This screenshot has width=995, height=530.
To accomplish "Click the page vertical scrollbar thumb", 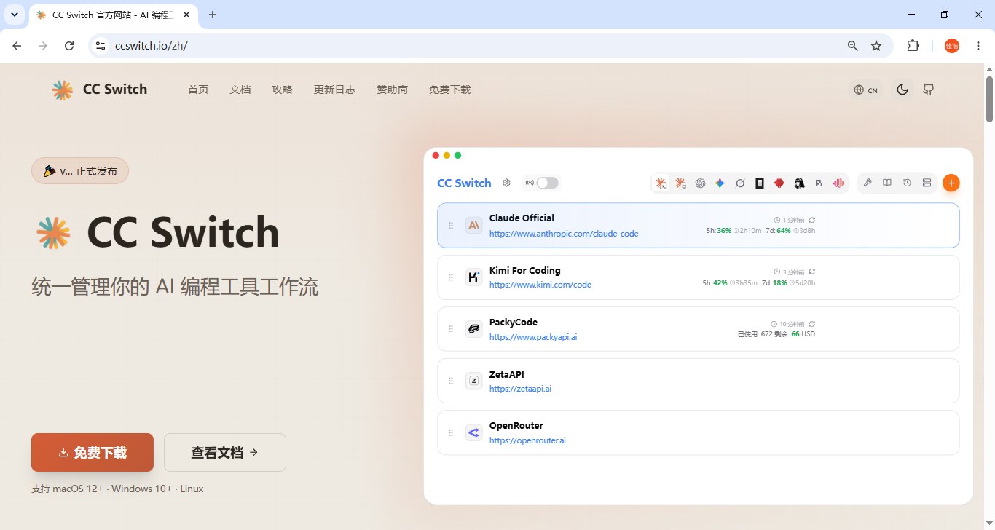I will [x=990, y=99].
